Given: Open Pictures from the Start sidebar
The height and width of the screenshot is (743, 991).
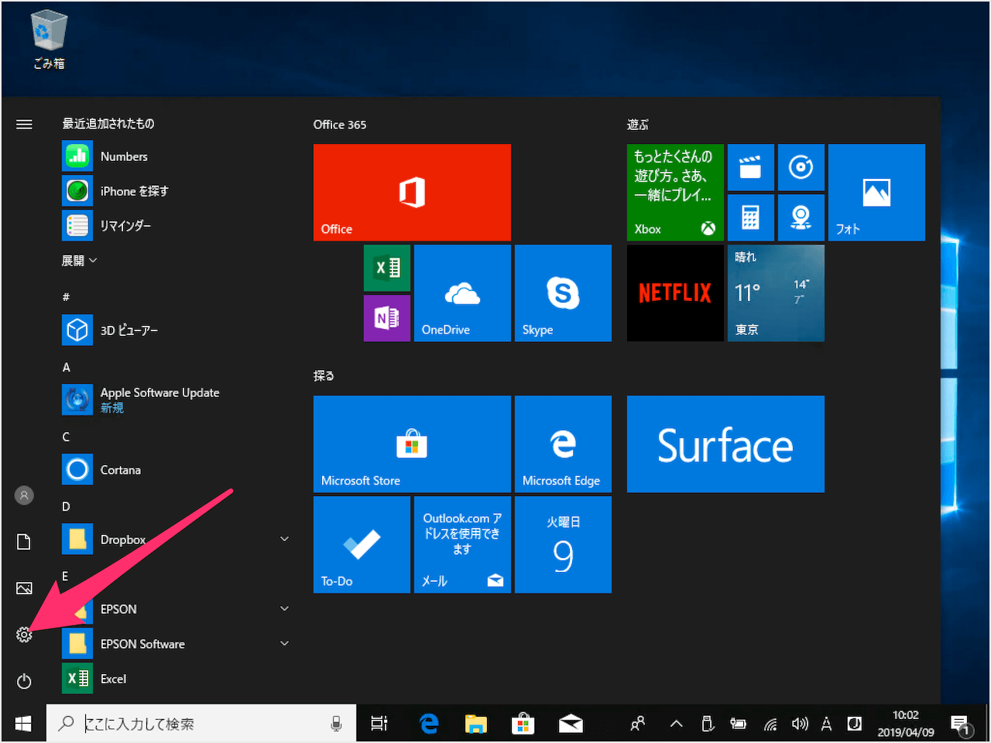Looking at the screenshot, I should tap(24, 588).
